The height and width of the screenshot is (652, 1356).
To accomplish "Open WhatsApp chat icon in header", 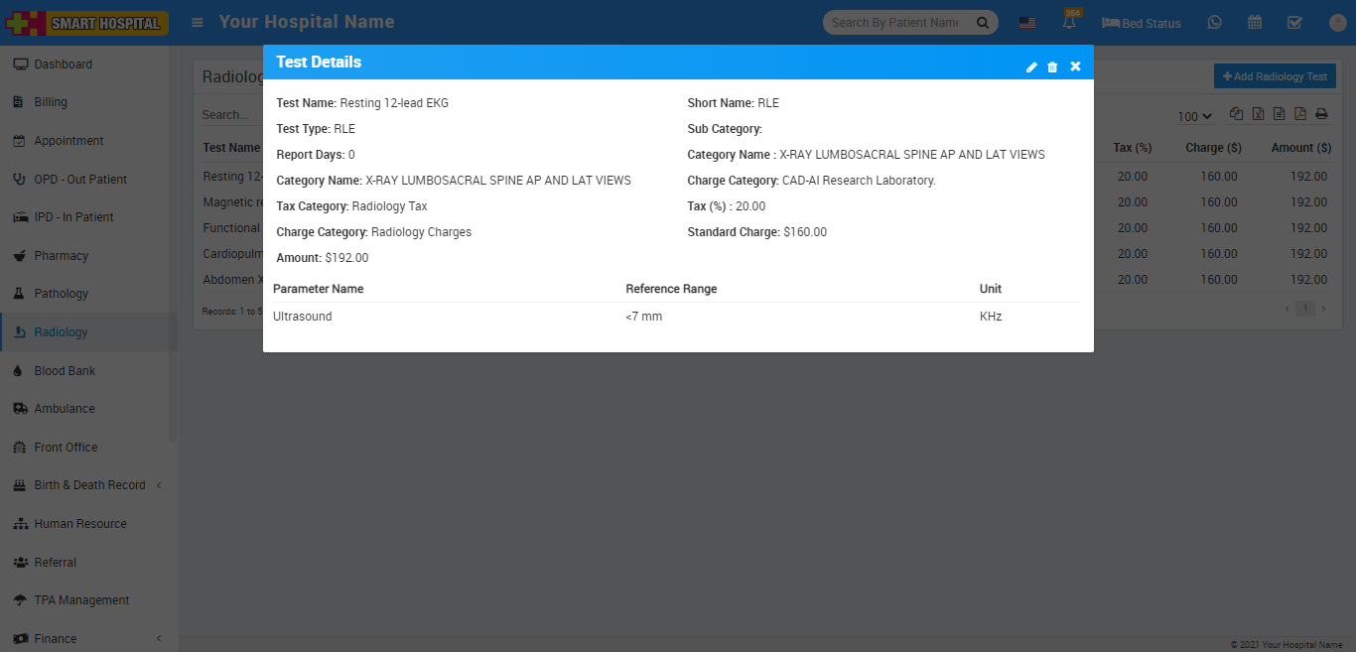I will [x=1214, y=22].
